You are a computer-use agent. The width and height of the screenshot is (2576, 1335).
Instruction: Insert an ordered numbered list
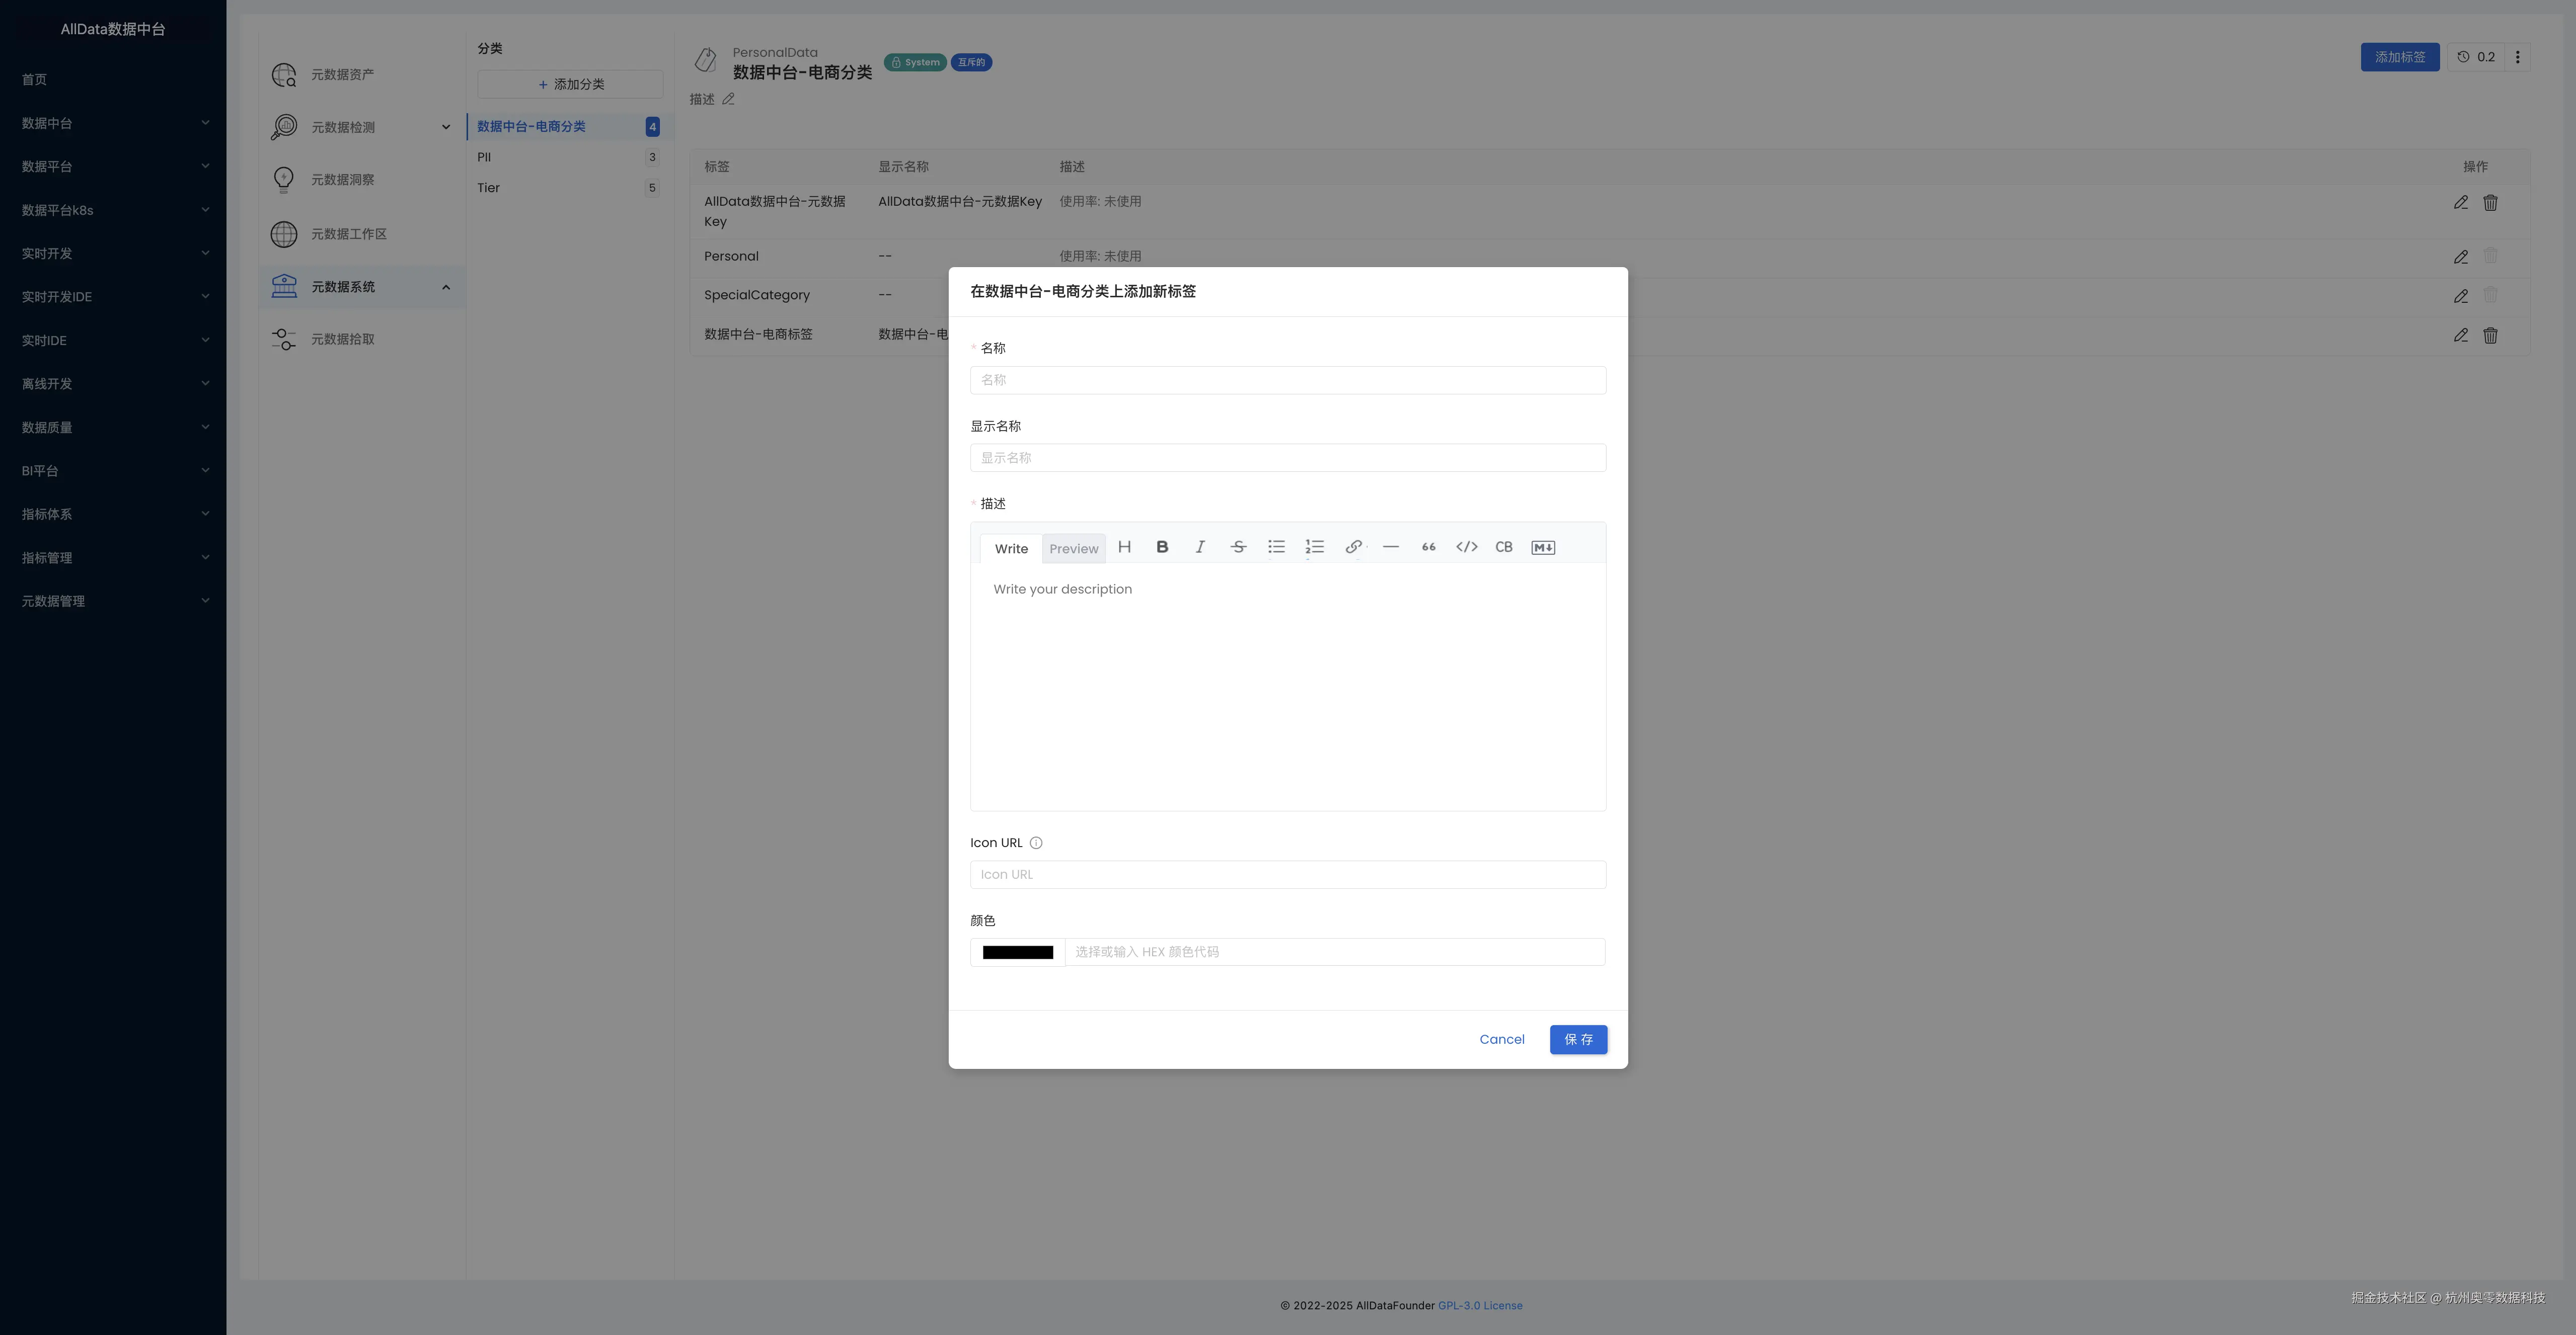[x=1314, y=547]
